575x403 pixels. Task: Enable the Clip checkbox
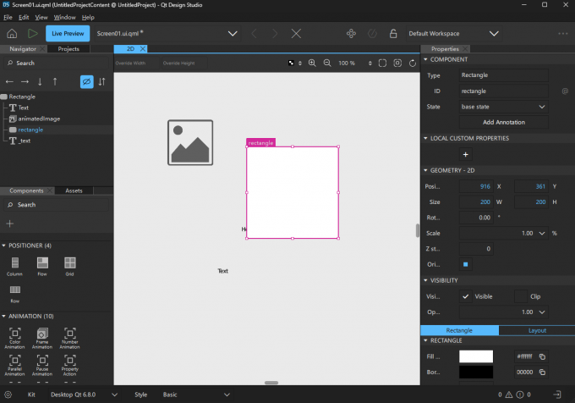[521, 296]
